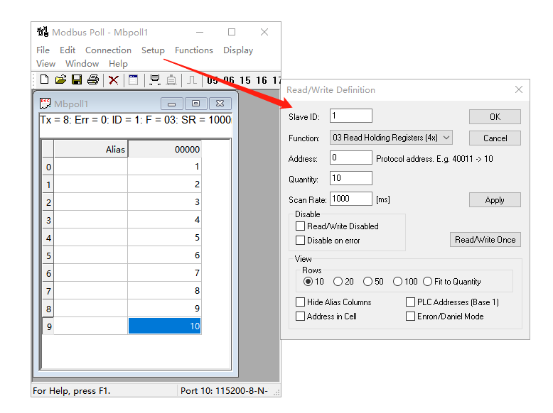Open the Functions menu
Viewport: 553px width, 413px height.
click(193, 50)
